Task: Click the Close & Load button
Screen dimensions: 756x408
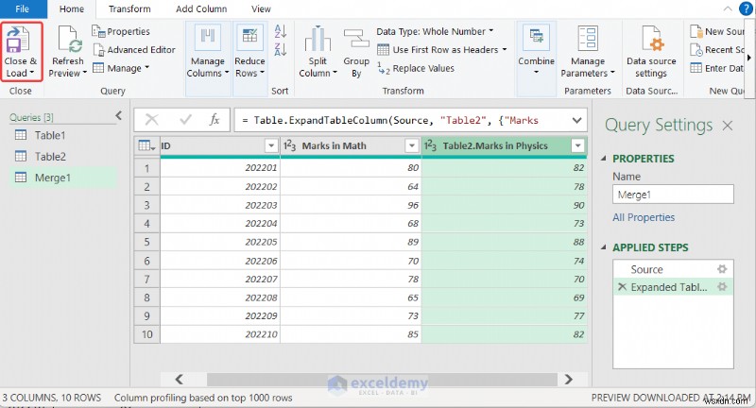Action: click(x=21, y=52)
